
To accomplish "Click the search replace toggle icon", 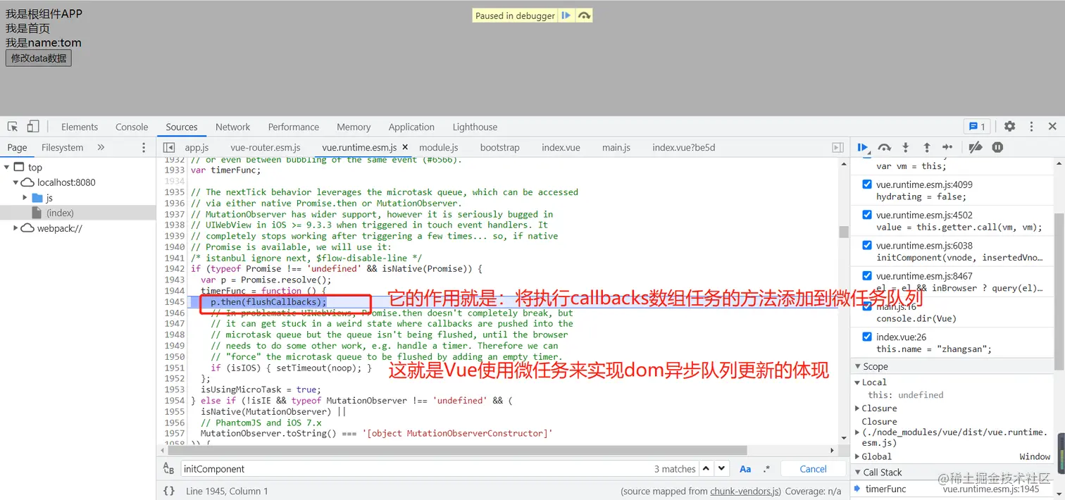I will 168,468.
